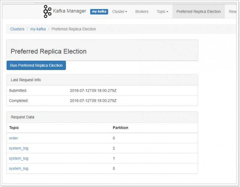The height and width of the screenshot is (187, 240).
Task: Open system_log link for partition 2
Action: tap(19, 148)
